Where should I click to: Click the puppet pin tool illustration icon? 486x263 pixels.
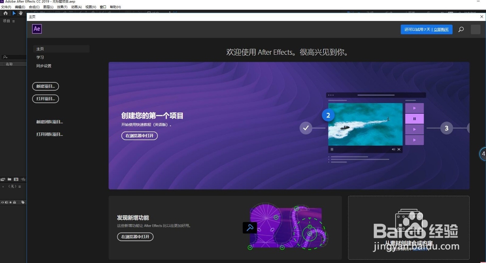250,228
